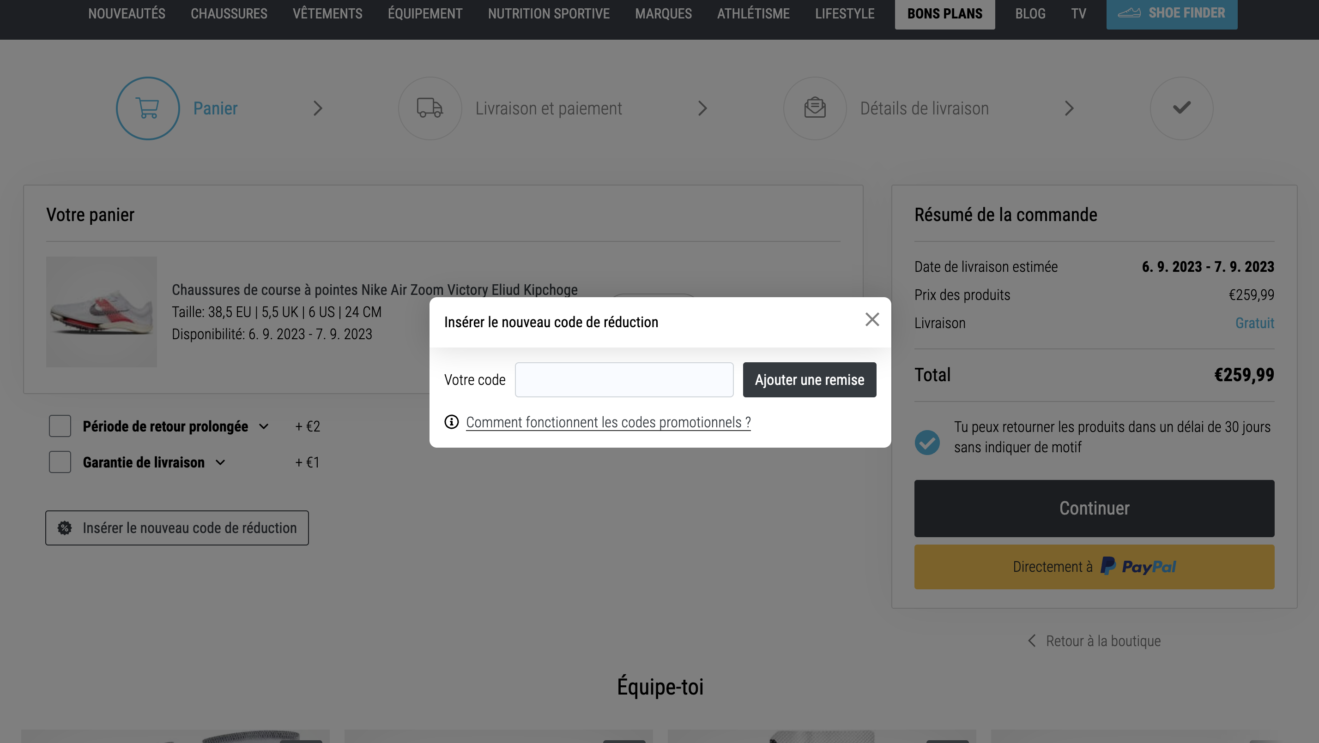Screen dimensions: 1319x743
Task: Click the chevron after Livraison et paiement
Action: tap(702, 108)
